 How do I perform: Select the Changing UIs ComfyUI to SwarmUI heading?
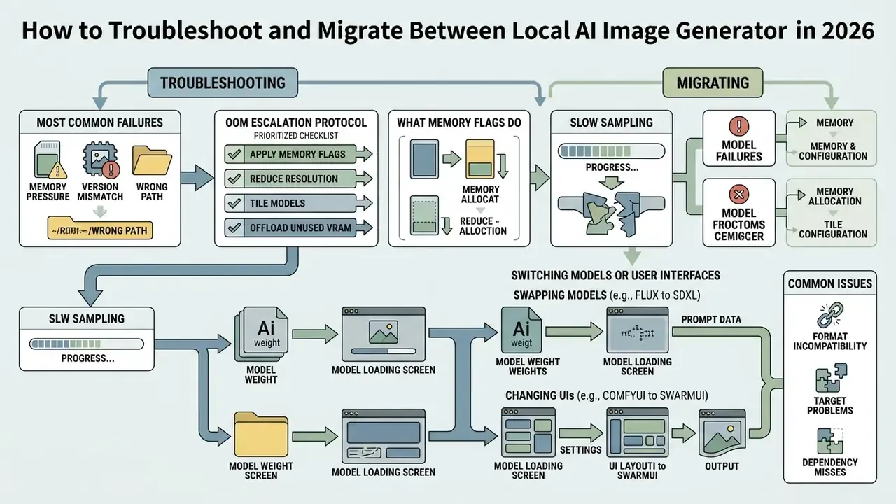606,395
